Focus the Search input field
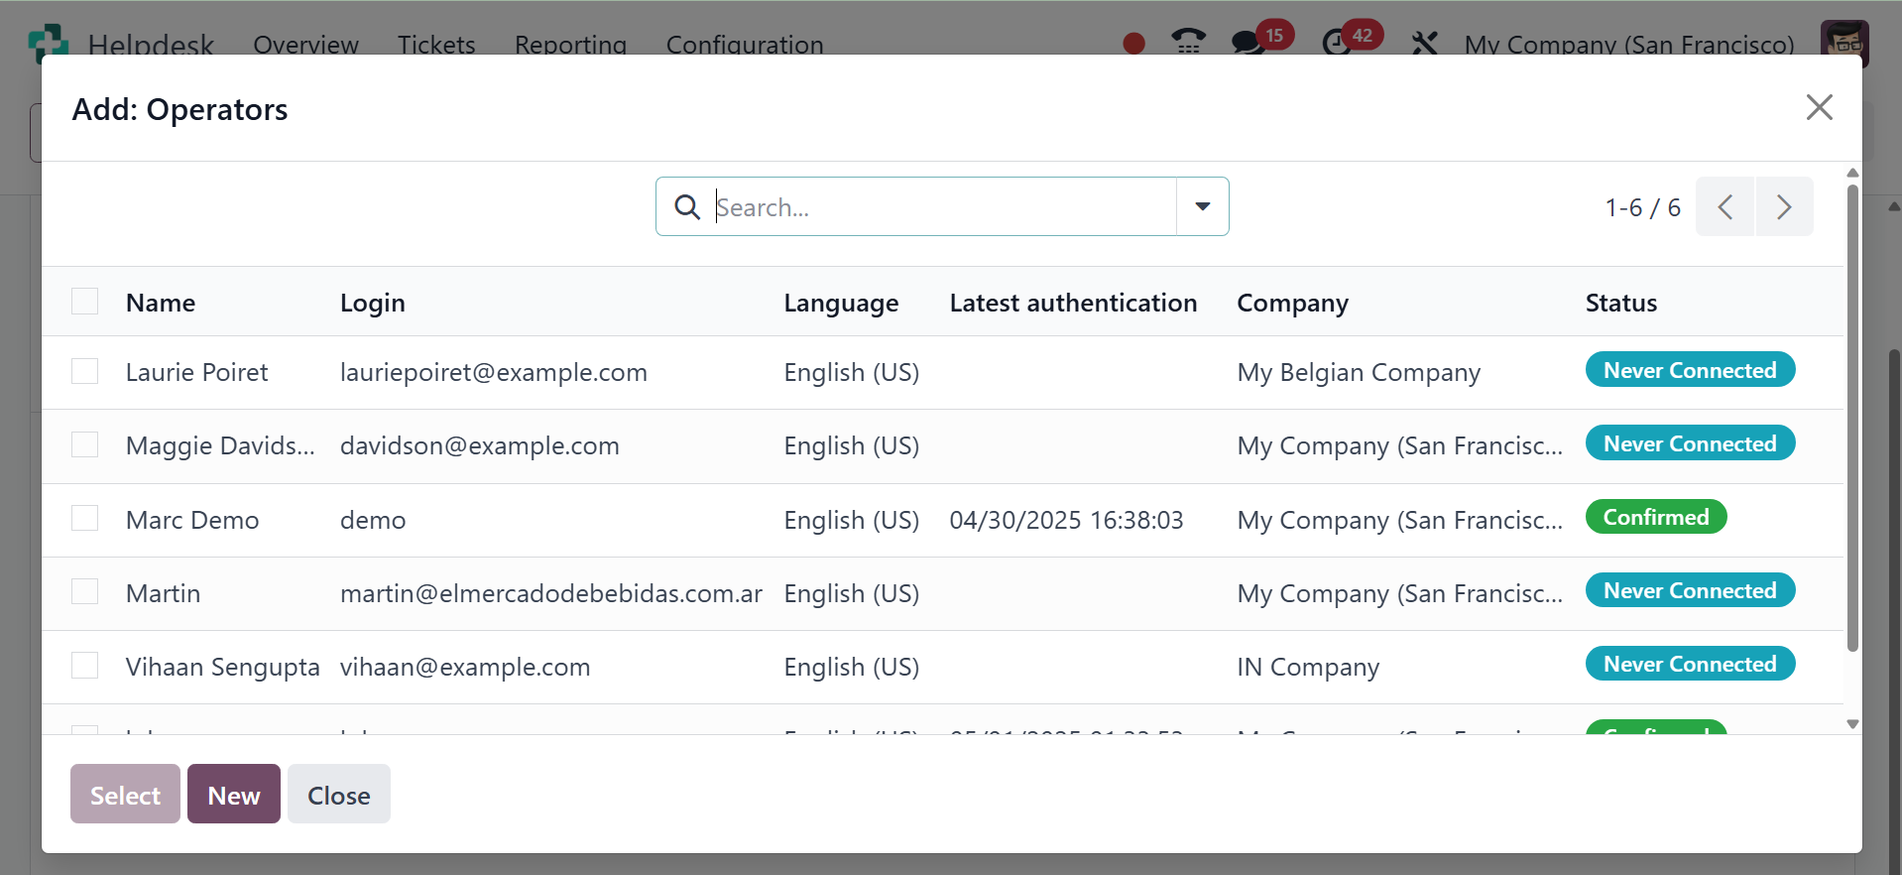The height and width of the screenshot is (875, 1902). click(942, 206)
